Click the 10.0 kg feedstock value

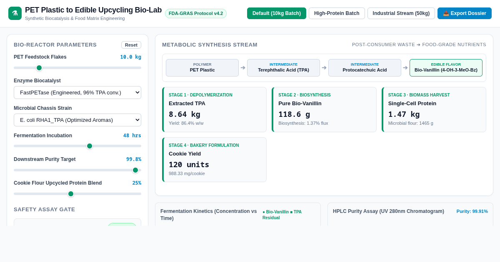[x=131, y=57]
